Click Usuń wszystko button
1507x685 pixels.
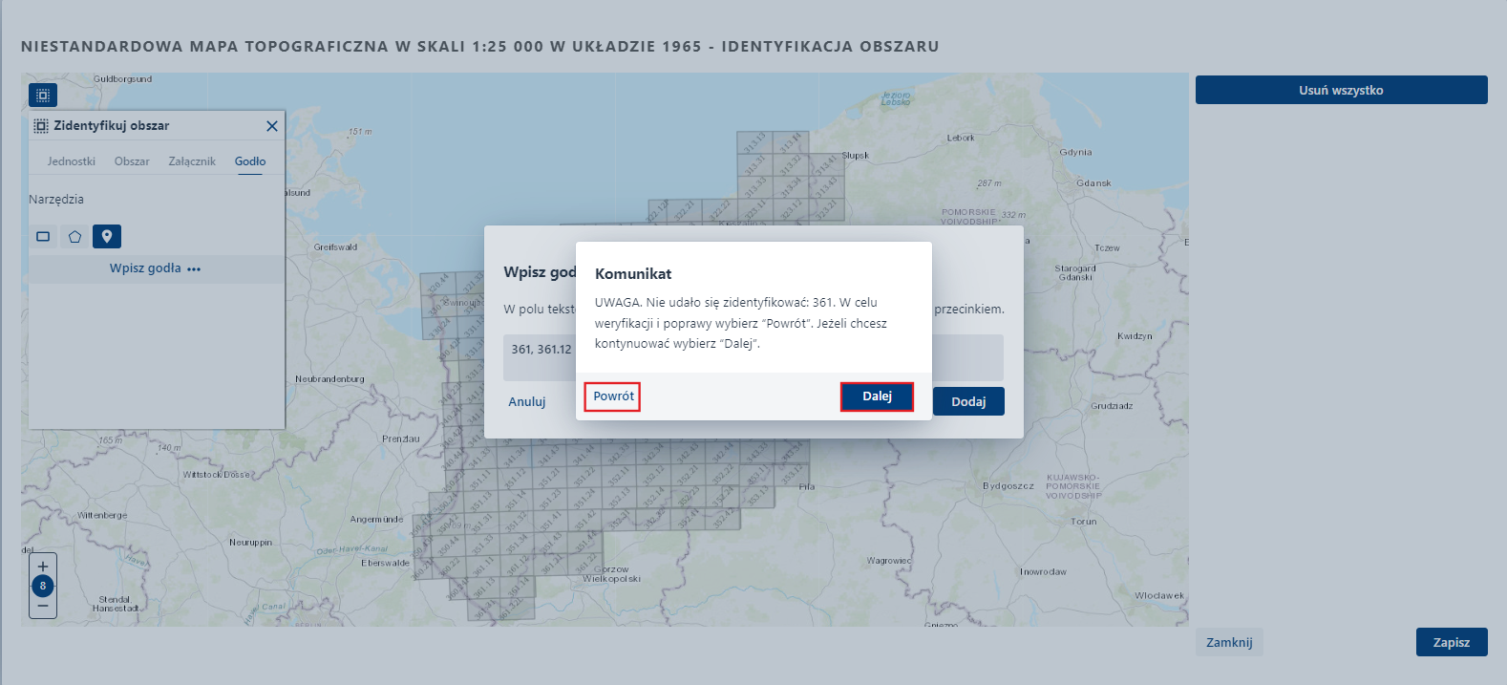pyautogui.click(x=1342, y=90)
